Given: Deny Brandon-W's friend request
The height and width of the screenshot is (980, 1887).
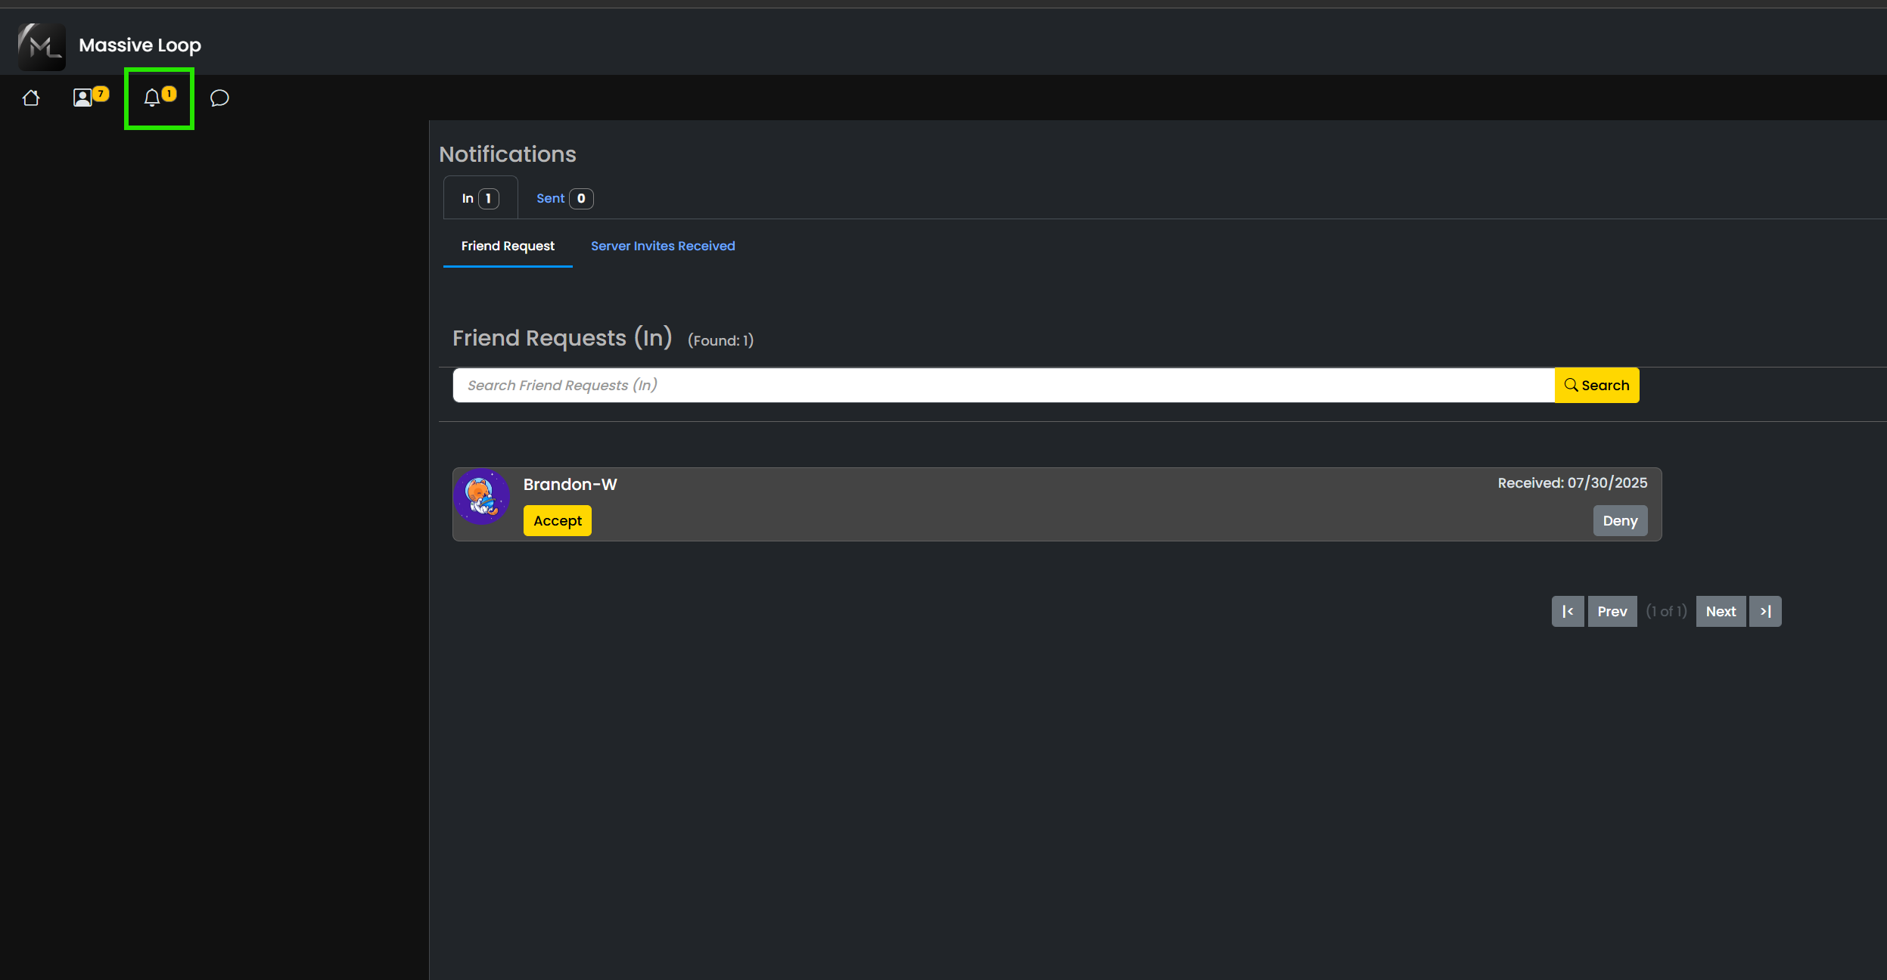Looking at the screenshot, I should coord(1620,521).
